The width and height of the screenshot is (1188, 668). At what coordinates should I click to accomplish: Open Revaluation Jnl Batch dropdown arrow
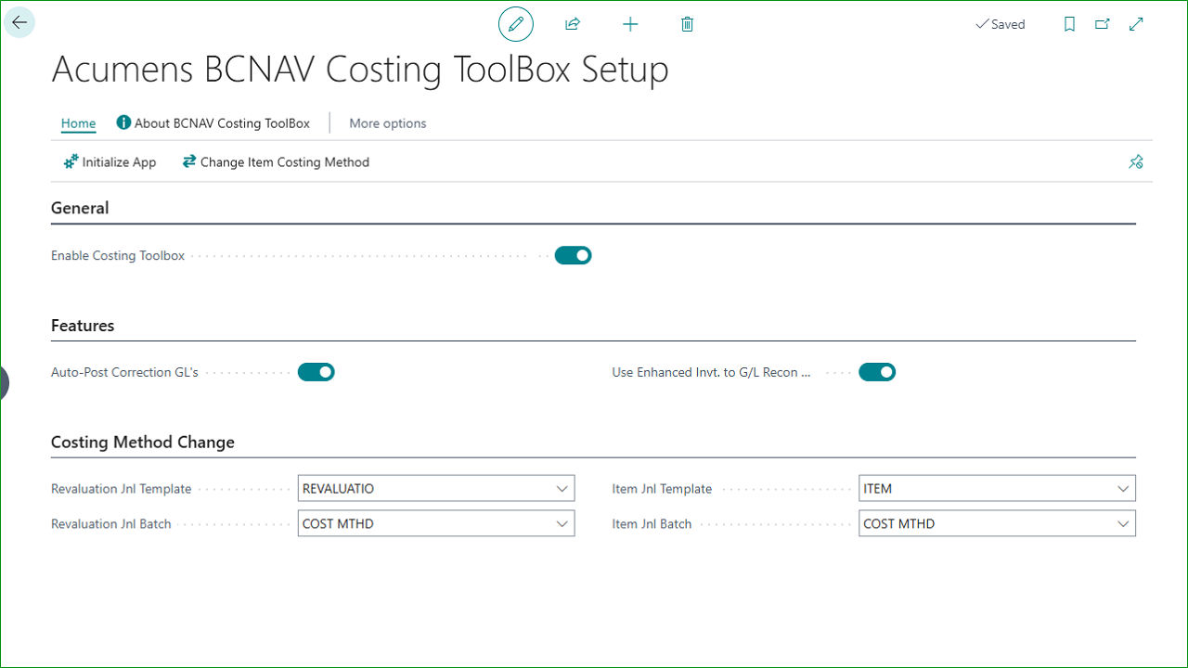[562, 524]
